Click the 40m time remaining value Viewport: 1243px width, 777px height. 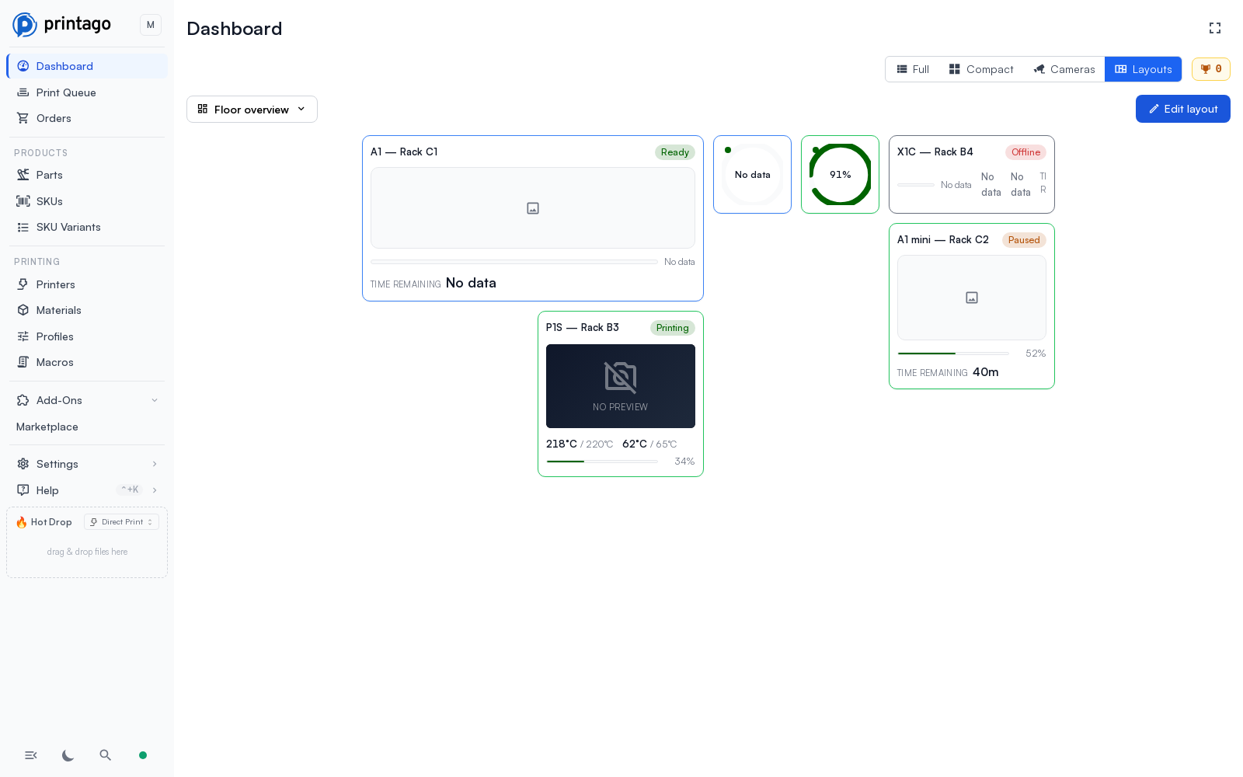pyautogui.click(x=986, y=372)
